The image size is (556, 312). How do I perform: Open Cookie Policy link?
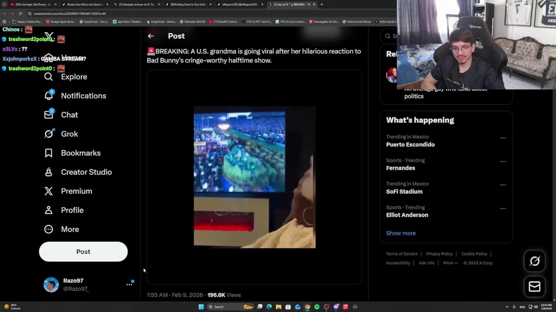pyautogui.click(x=474, y=254)
